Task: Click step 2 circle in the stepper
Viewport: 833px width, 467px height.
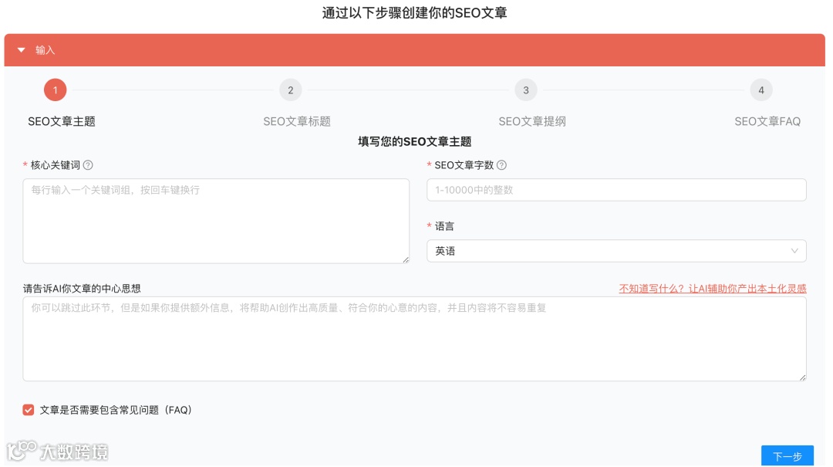Action: [291, 90]
